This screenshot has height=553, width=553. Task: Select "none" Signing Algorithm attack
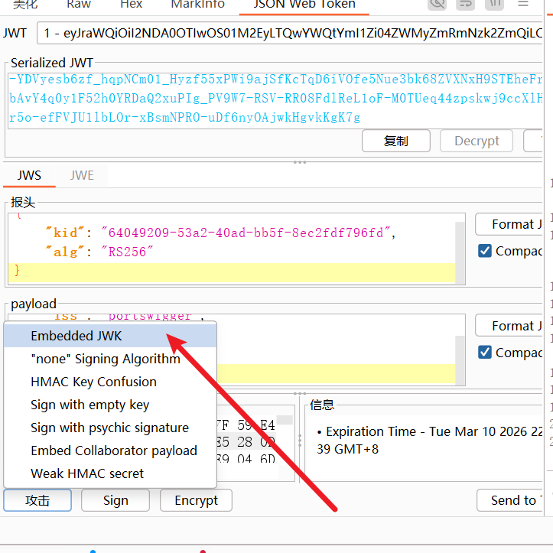point(106,359)
